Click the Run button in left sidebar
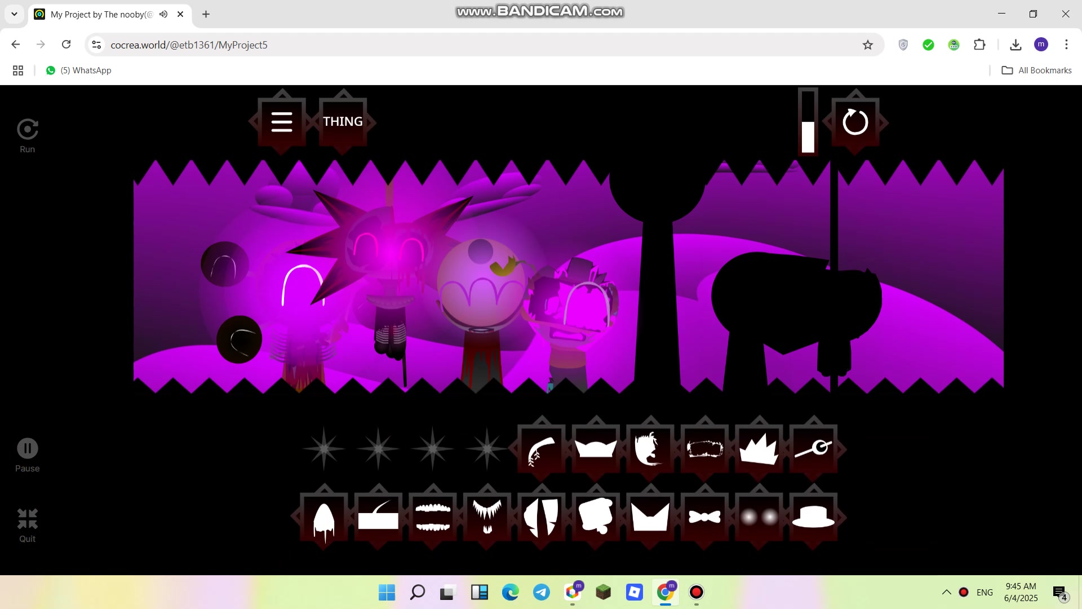 27,136
